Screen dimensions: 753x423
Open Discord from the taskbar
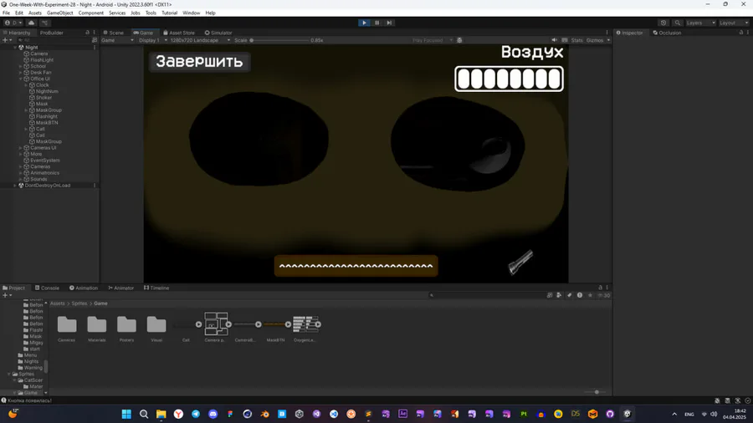click(x=213, y=414)
